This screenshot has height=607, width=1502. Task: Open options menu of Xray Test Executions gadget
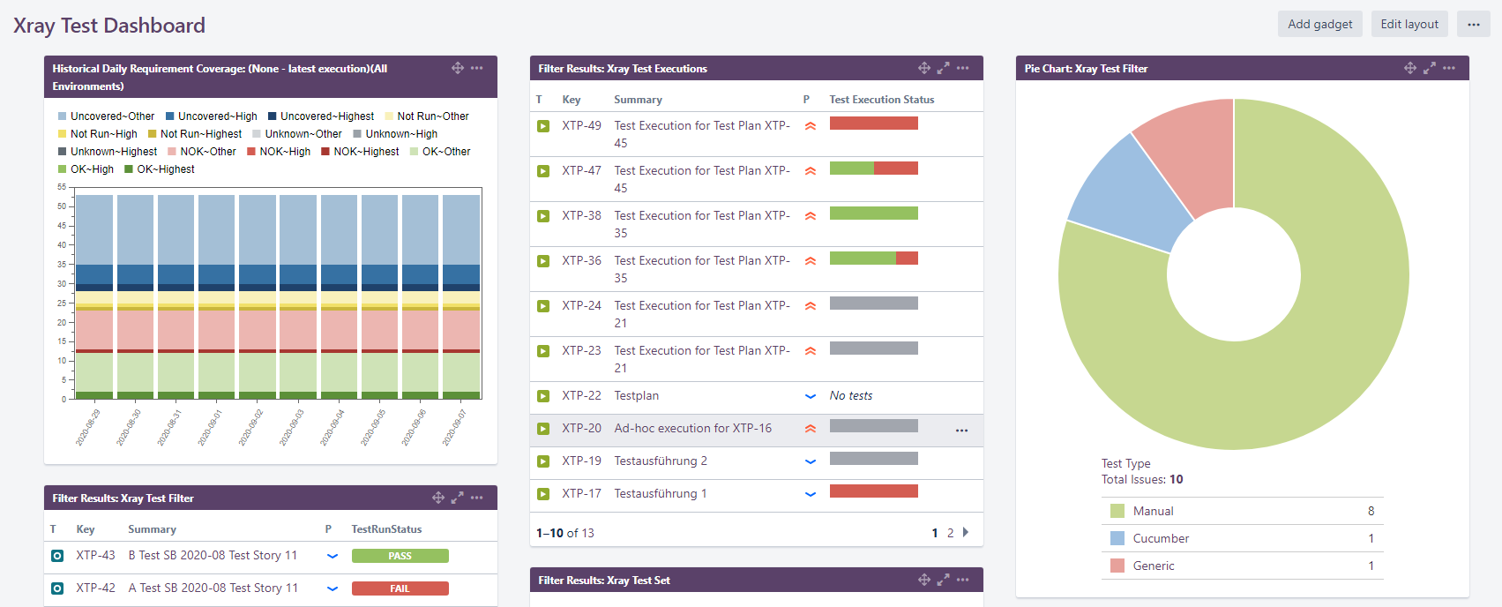click(x=963, y=68)
